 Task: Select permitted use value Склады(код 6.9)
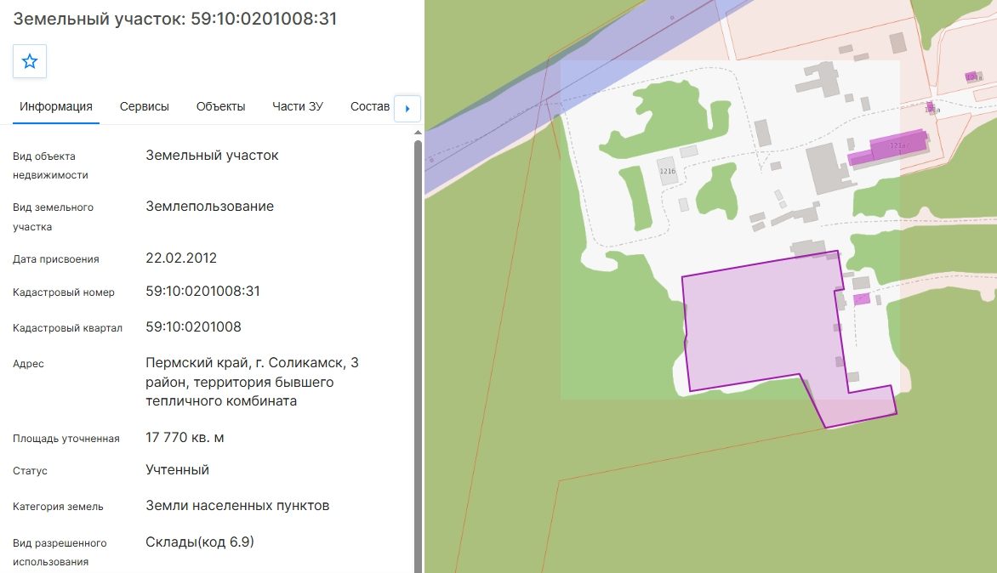pyautogui.click(x=200, y=542)
